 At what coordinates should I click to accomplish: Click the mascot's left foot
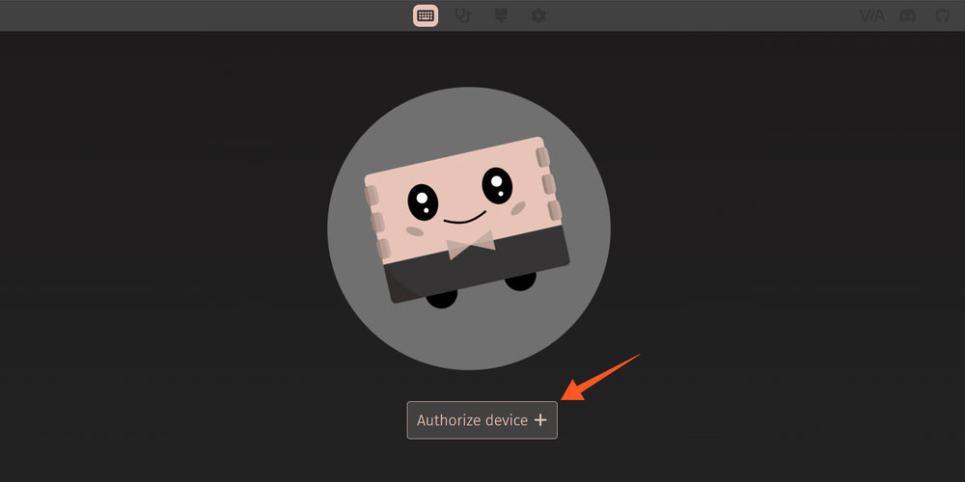[x=441, y=297]
